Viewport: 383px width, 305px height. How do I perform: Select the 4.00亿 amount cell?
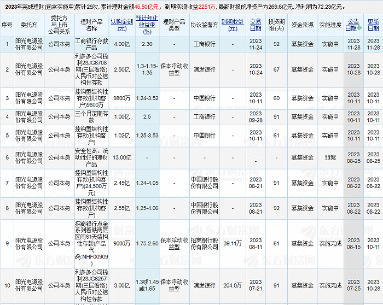pos(122,44)
